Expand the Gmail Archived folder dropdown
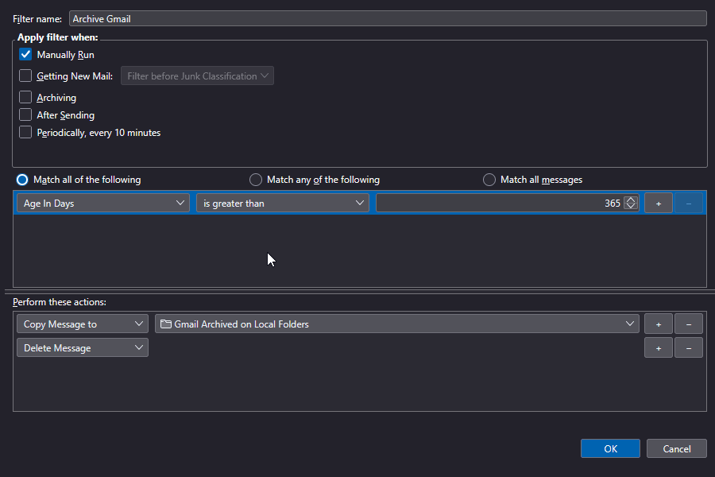Viewport: 715px width, 477px height. (x=396, y=324)
